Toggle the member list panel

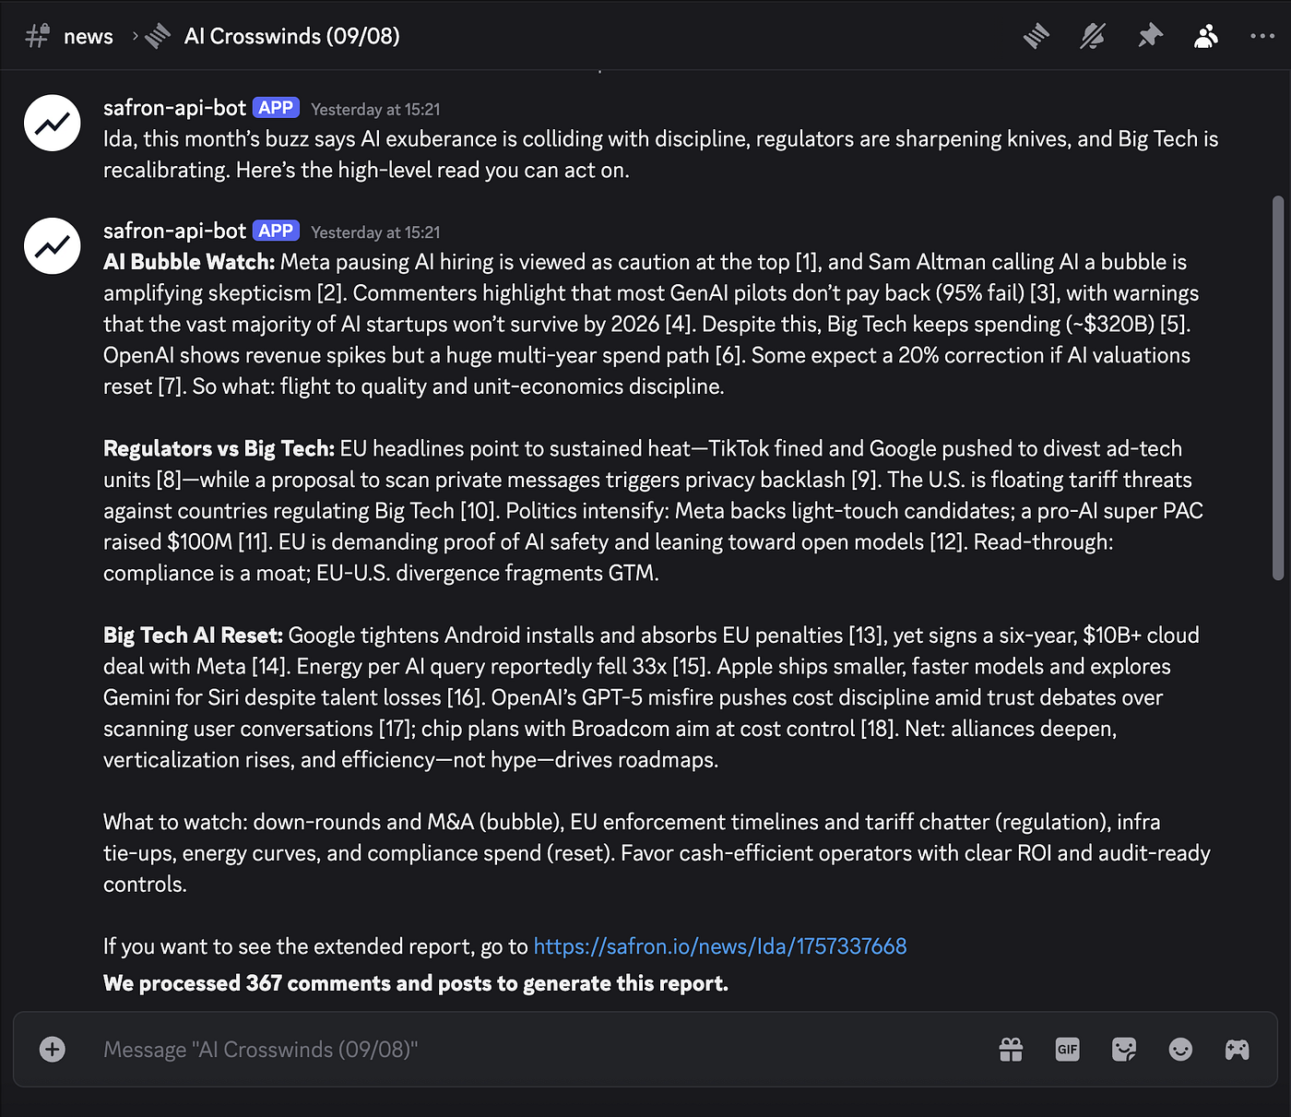click(1206, 37)
